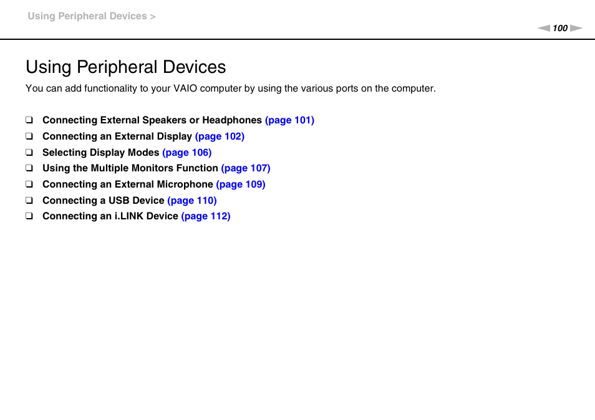The image size is (595, 420).
Task: Click Connecting an i.LINK Device text
Action: [110, 216]
